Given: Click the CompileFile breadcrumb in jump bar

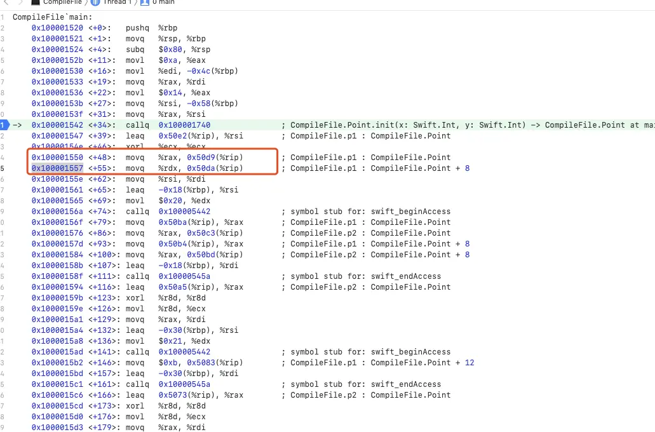Looking at the screenshot, I should click(63, 2).
